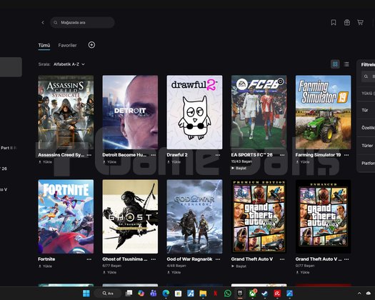Open Copilot from the taskbar
This screenshot has width=375, height=300.
click(x=141, y=294)
